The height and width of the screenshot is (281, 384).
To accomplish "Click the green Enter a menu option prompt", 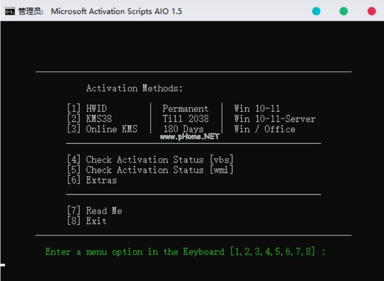I will click(185, 252).
